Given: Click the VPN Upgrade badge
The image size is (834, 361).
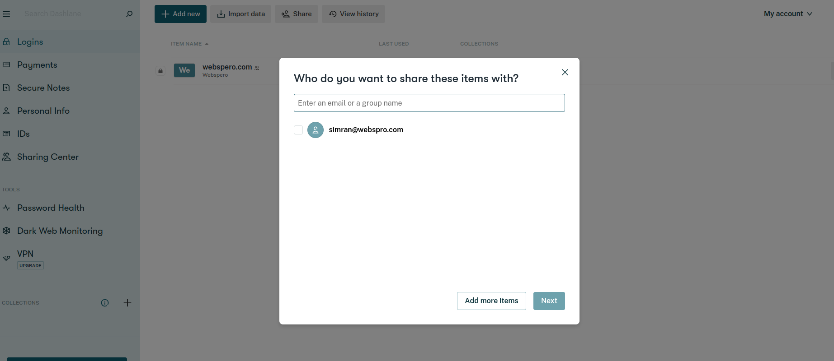Looking at the screenshot, I should (x=31, y=265).
